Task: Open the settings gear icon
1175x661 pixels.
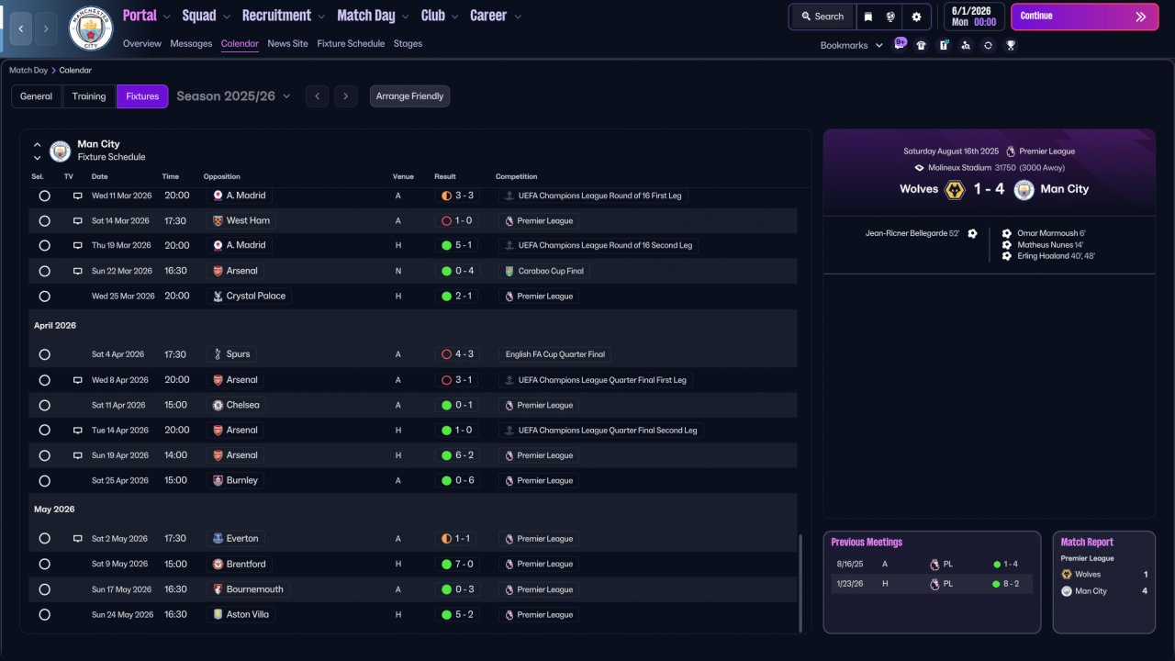Action: pos(916,17)
